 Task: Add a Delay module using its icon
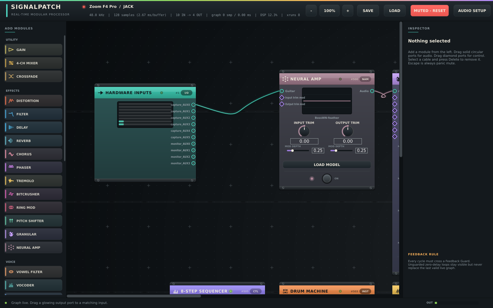(x=11, y=127)
